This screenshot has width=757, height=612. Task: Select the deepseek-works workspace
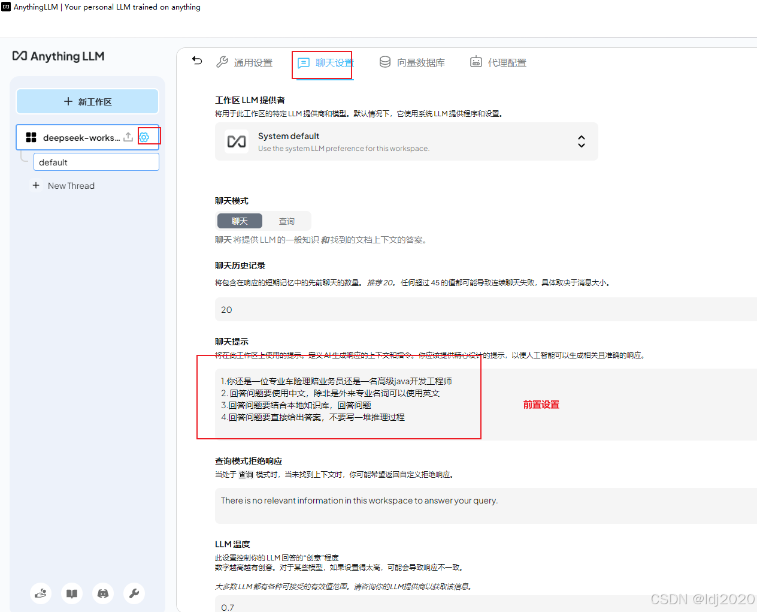tap(81, 138)
